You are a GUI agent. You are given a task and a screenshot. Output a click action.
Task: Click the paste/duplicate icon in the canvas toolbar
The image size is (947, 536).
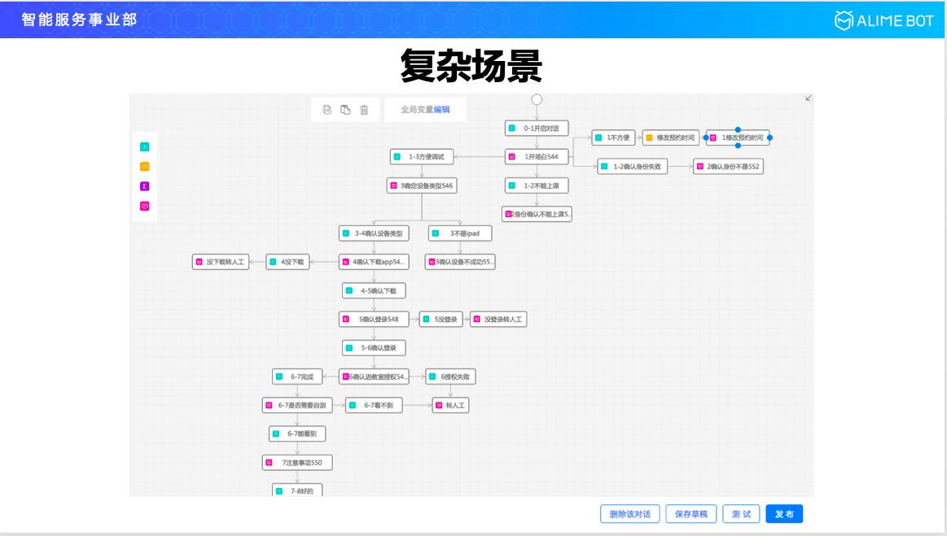click(x=345, y=108)
